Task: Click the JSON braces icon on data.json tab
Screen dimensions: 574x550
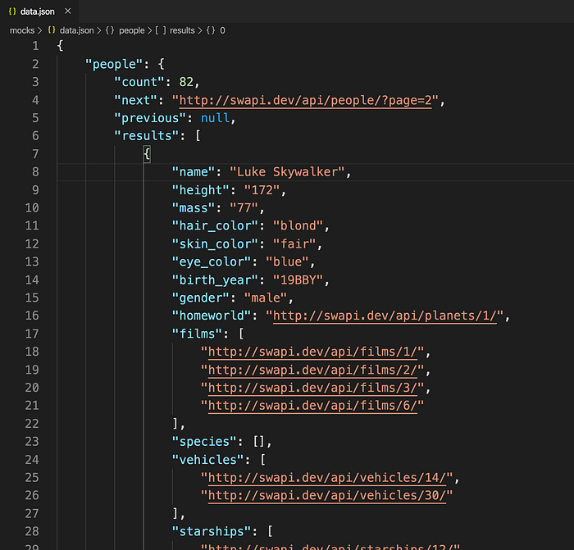Action: (12, 11)
